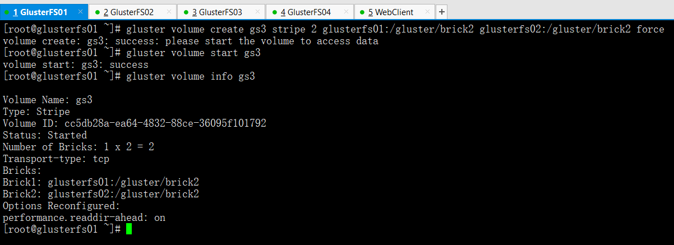Viewport: 674px width, 245px height.
Task: Click the green status dot on GlusterFS01 tab
Action: (x=7, y=12)
